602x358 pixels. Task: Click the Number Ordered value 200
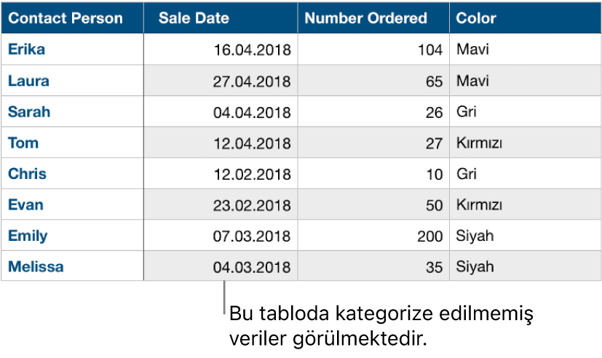[430, 236]
